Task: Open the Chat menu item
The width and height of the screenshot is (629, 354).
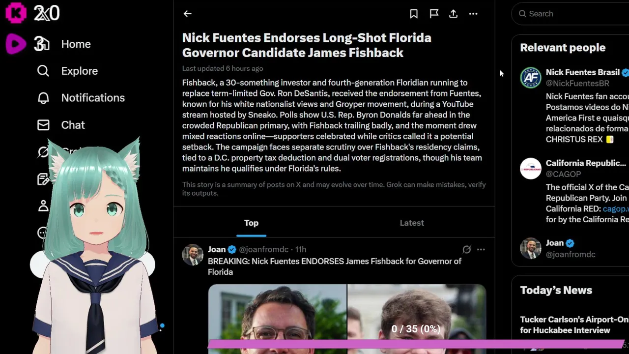Action: 73,125
